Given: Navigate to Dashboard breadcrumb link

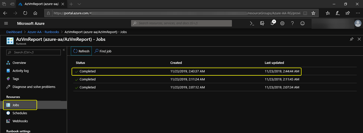Looking at the screenshot, I should click(x=14, y=32).
